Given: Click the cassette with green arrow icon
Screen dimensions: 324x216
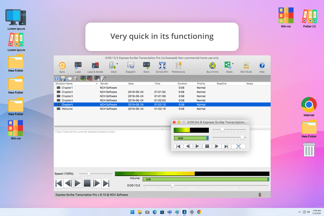Looking at the screenshot, I should coord(83,78).
